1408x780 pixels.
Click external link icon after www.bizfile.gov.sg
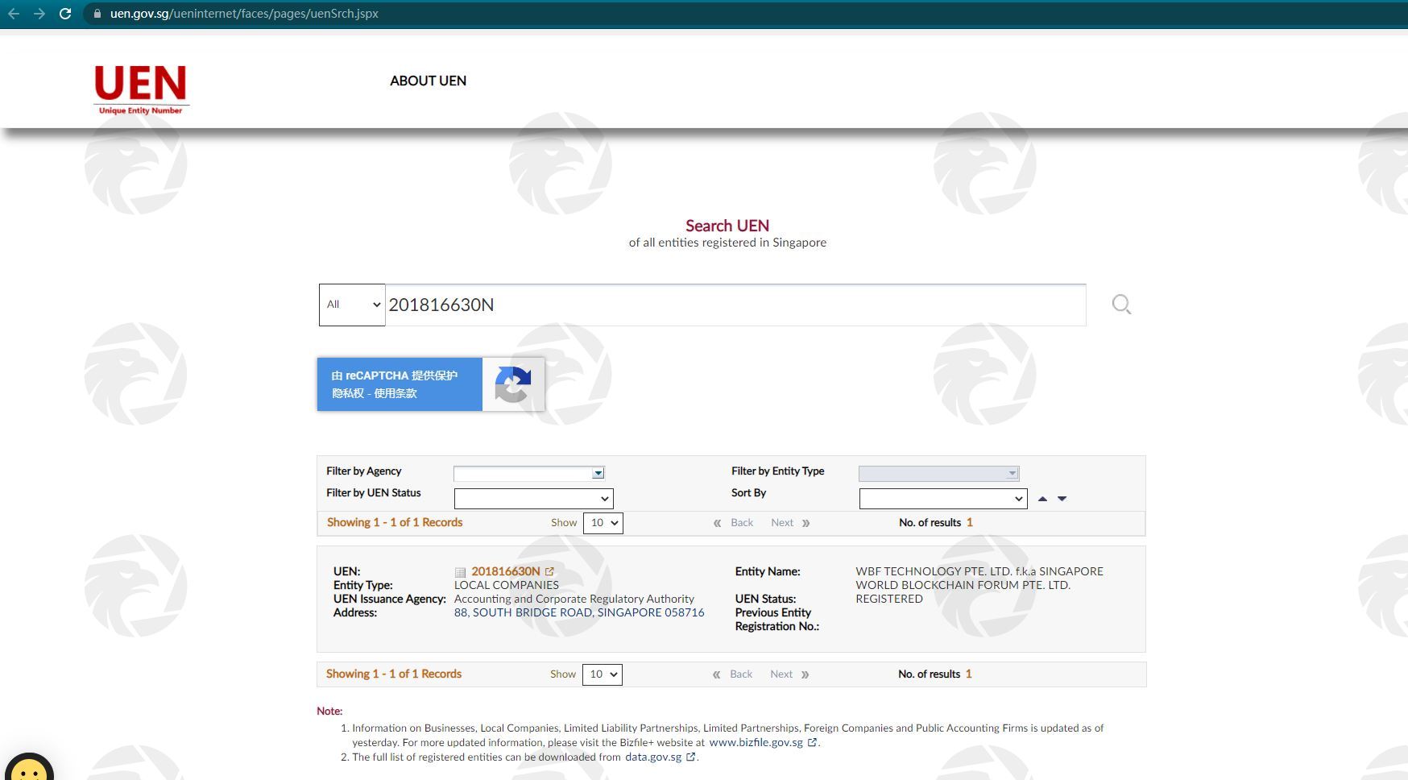tap(812, 742)
